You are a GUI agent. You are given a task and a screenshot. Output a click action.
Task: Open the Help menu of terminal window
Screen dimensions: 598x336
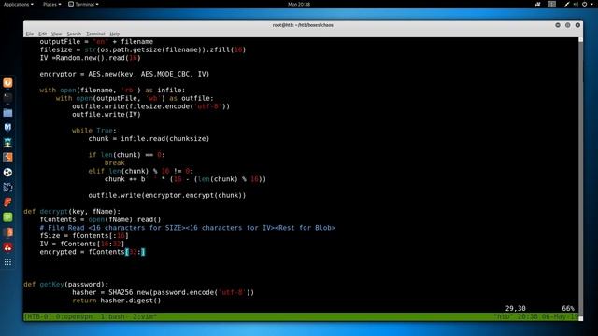114,34
